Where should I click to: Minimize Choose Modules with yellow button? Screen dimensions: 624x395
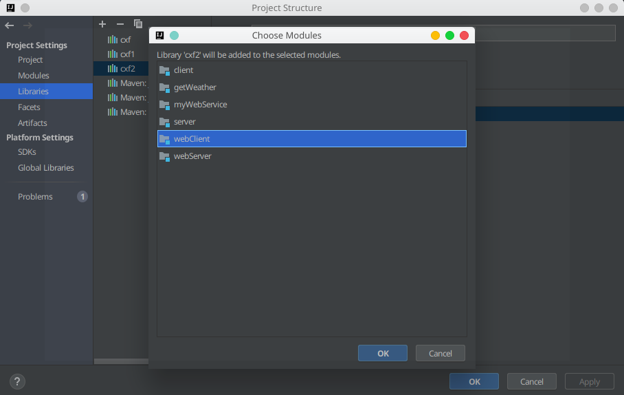[x=436, y=36]
